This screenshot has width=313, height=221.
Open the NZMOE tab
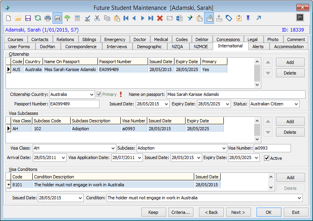point(201,47)
